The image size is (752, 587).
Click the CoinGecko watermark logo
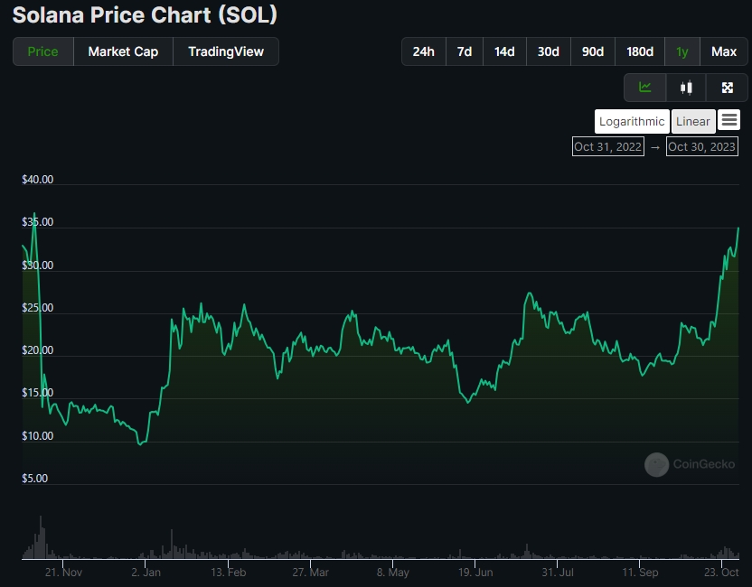tap(657, 464)
